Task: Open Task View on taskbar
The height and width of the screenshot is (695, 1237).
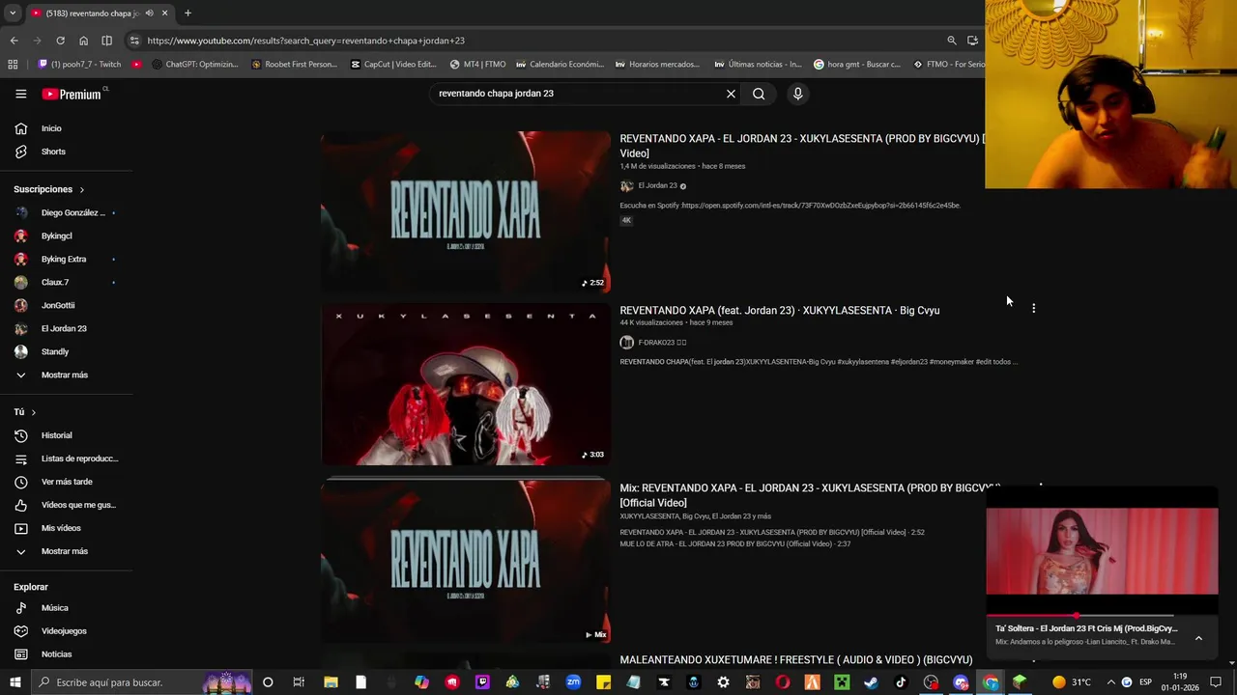Action: click(299, 682)
